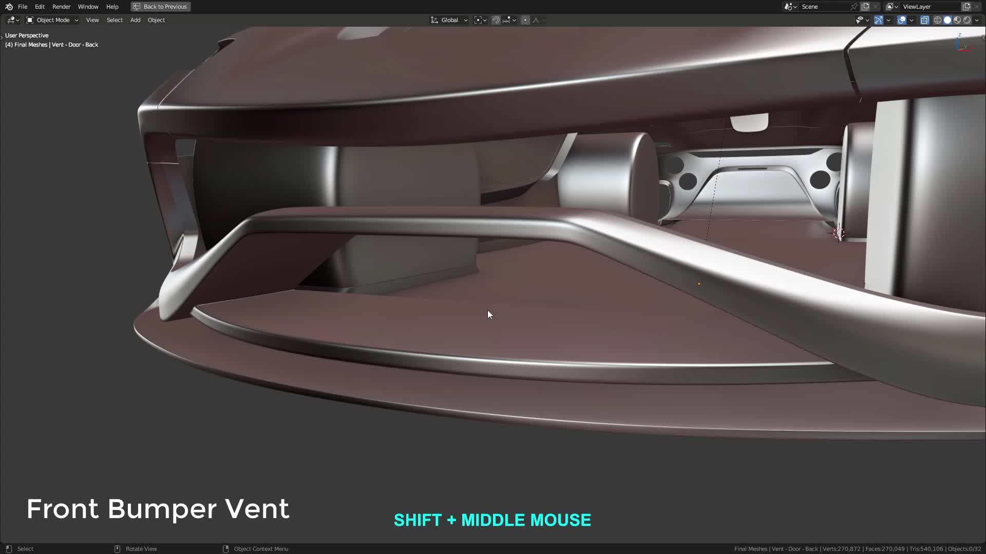
Task: Open the Help menu
Action: coord(112,7)
